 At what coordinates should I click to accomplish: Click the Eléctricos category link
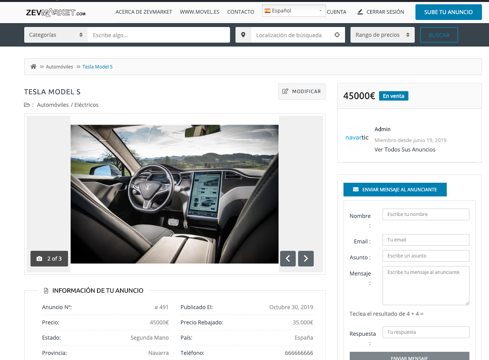click(86, 105)
